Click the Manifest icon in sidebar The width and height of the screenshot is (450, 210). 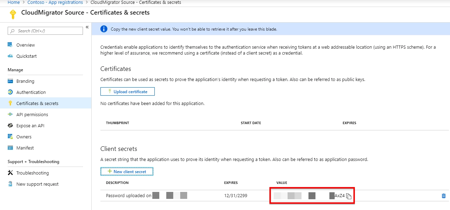coord(10,148)
